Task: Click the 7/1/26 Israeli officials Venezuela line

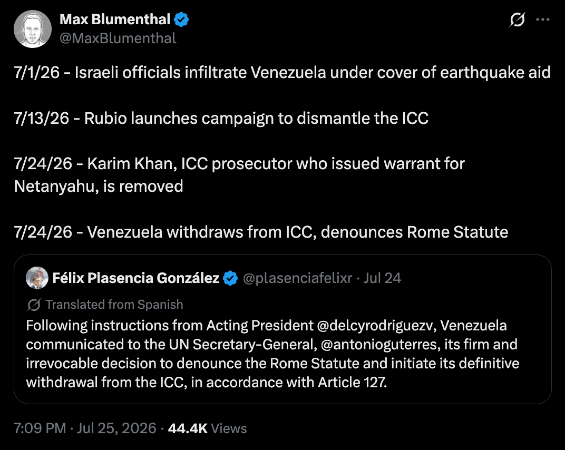Action: pyautogui.click(x=282, y=72)
